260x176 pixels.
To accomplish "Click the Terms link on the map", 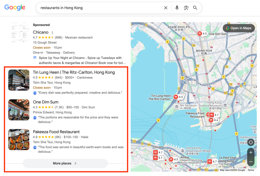I will point(251,170).
